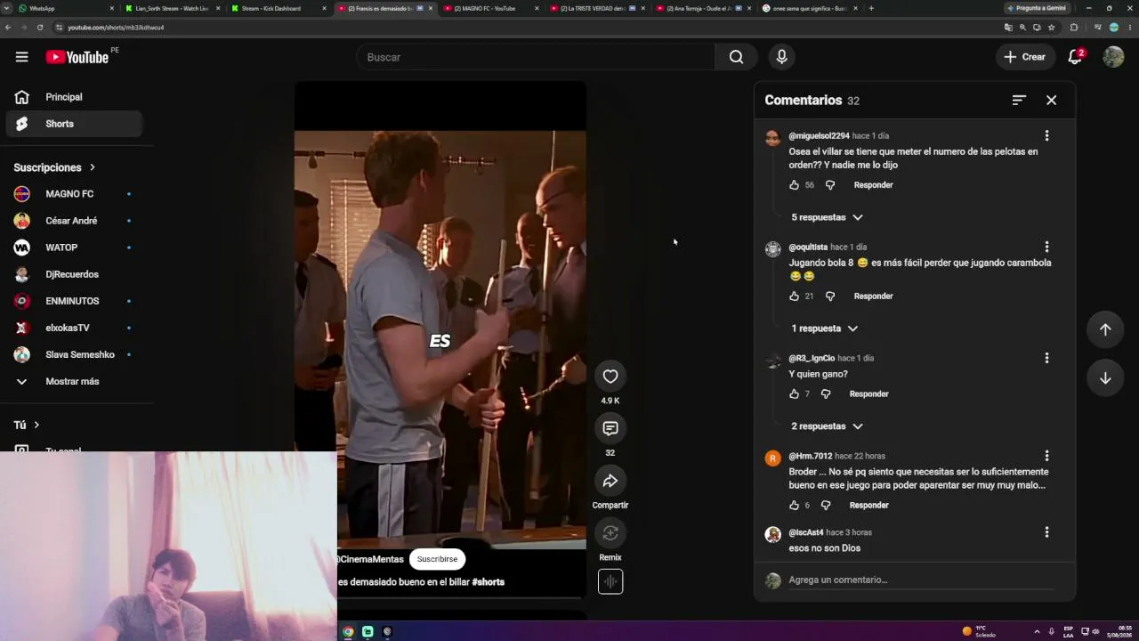Like @R3_.IgnCio's comment

[x=794, y=394]
